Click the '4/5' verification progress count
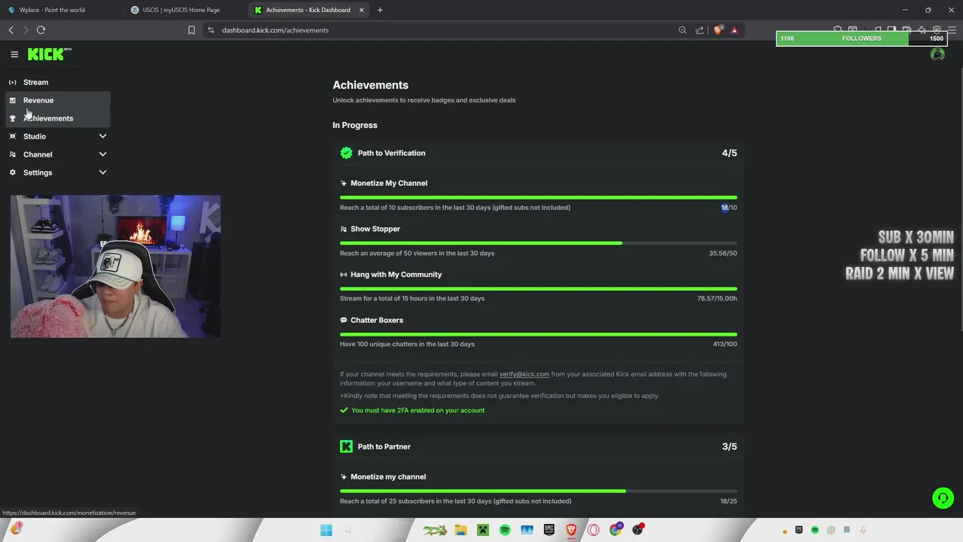Image resolution: width=963 pixels, height=542 pixels. click(x=729, y=153)
